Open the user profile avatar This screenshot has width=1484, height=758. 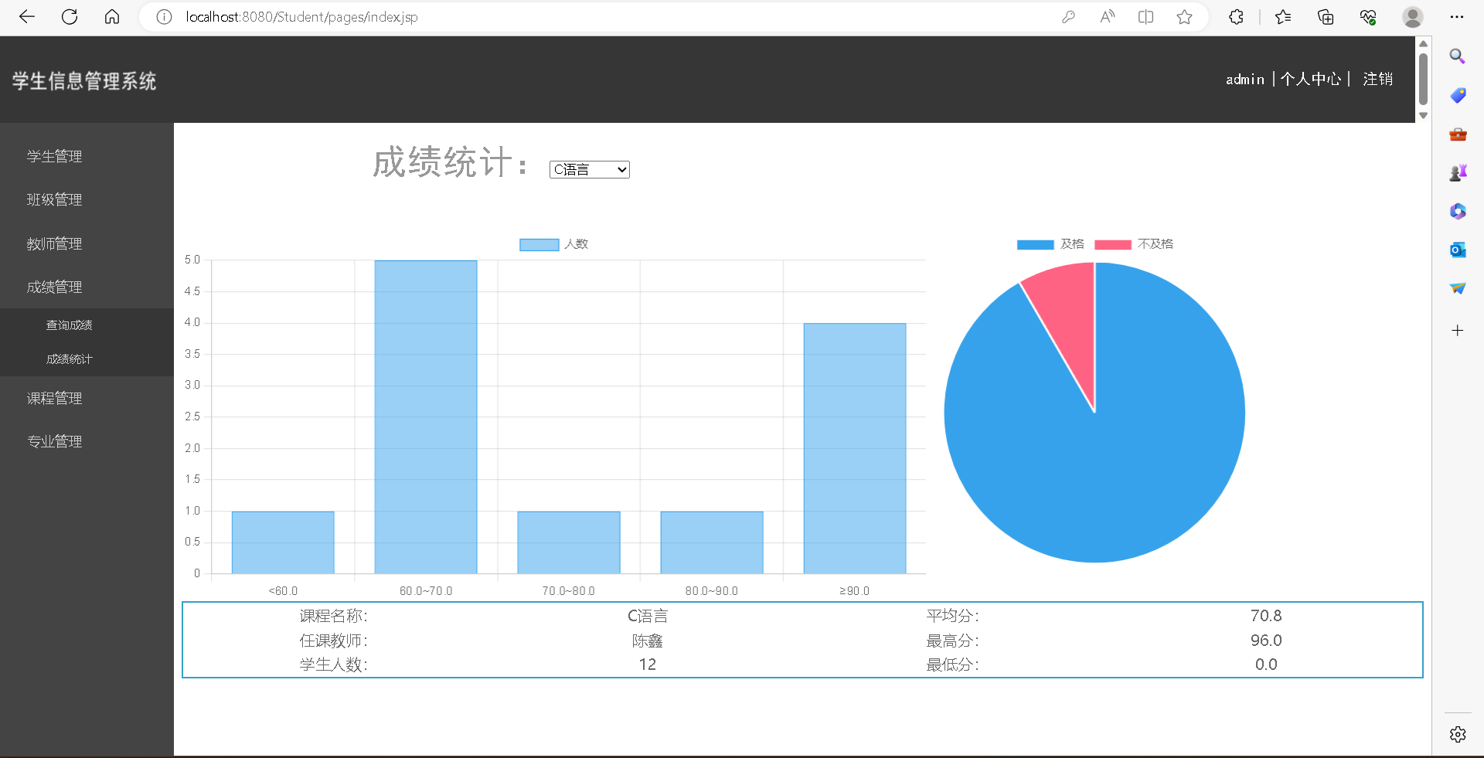[1413, 17]
